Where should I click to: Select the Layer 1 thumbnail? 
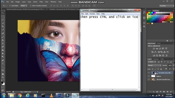point(153,76)
